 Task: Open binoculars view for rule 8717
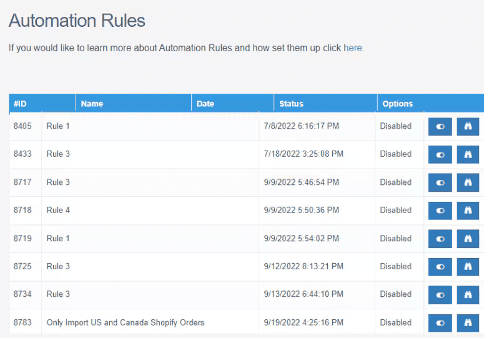tap(467, 182)
